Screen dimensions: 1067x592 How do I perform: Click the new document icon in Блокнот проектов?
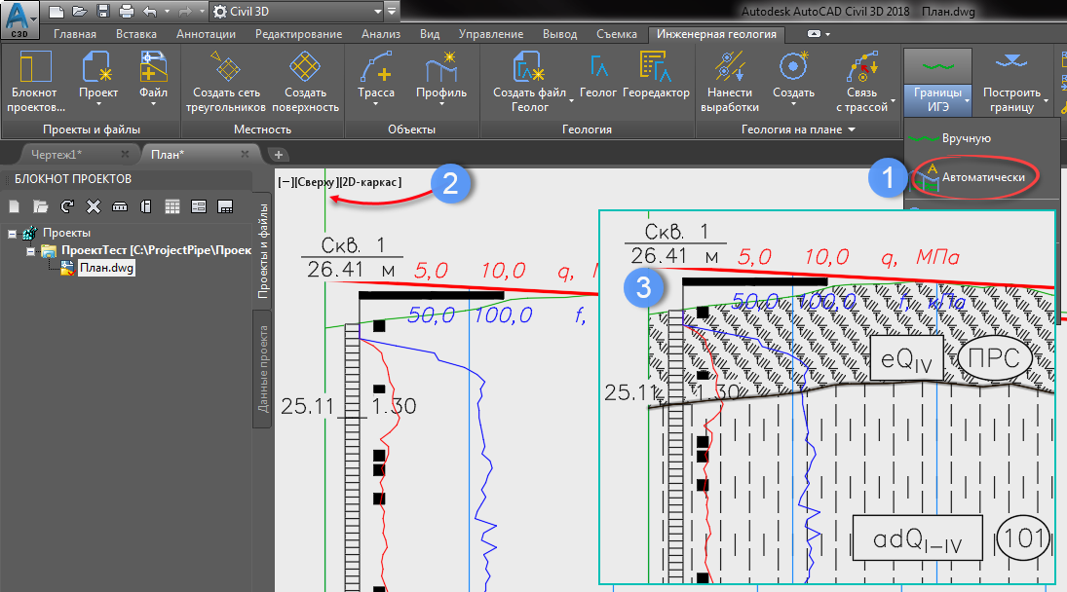[15, 206]
